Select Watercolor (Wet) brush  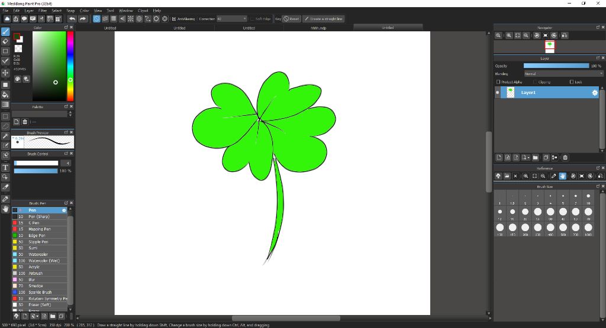pos(40,261)
